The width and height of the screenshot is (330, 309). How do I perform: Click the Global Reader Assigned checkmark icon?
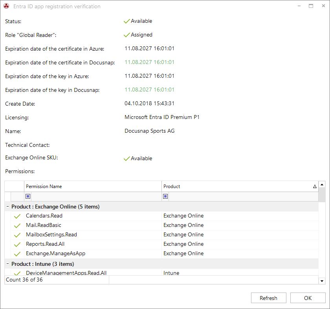click(x=126, y=35)
